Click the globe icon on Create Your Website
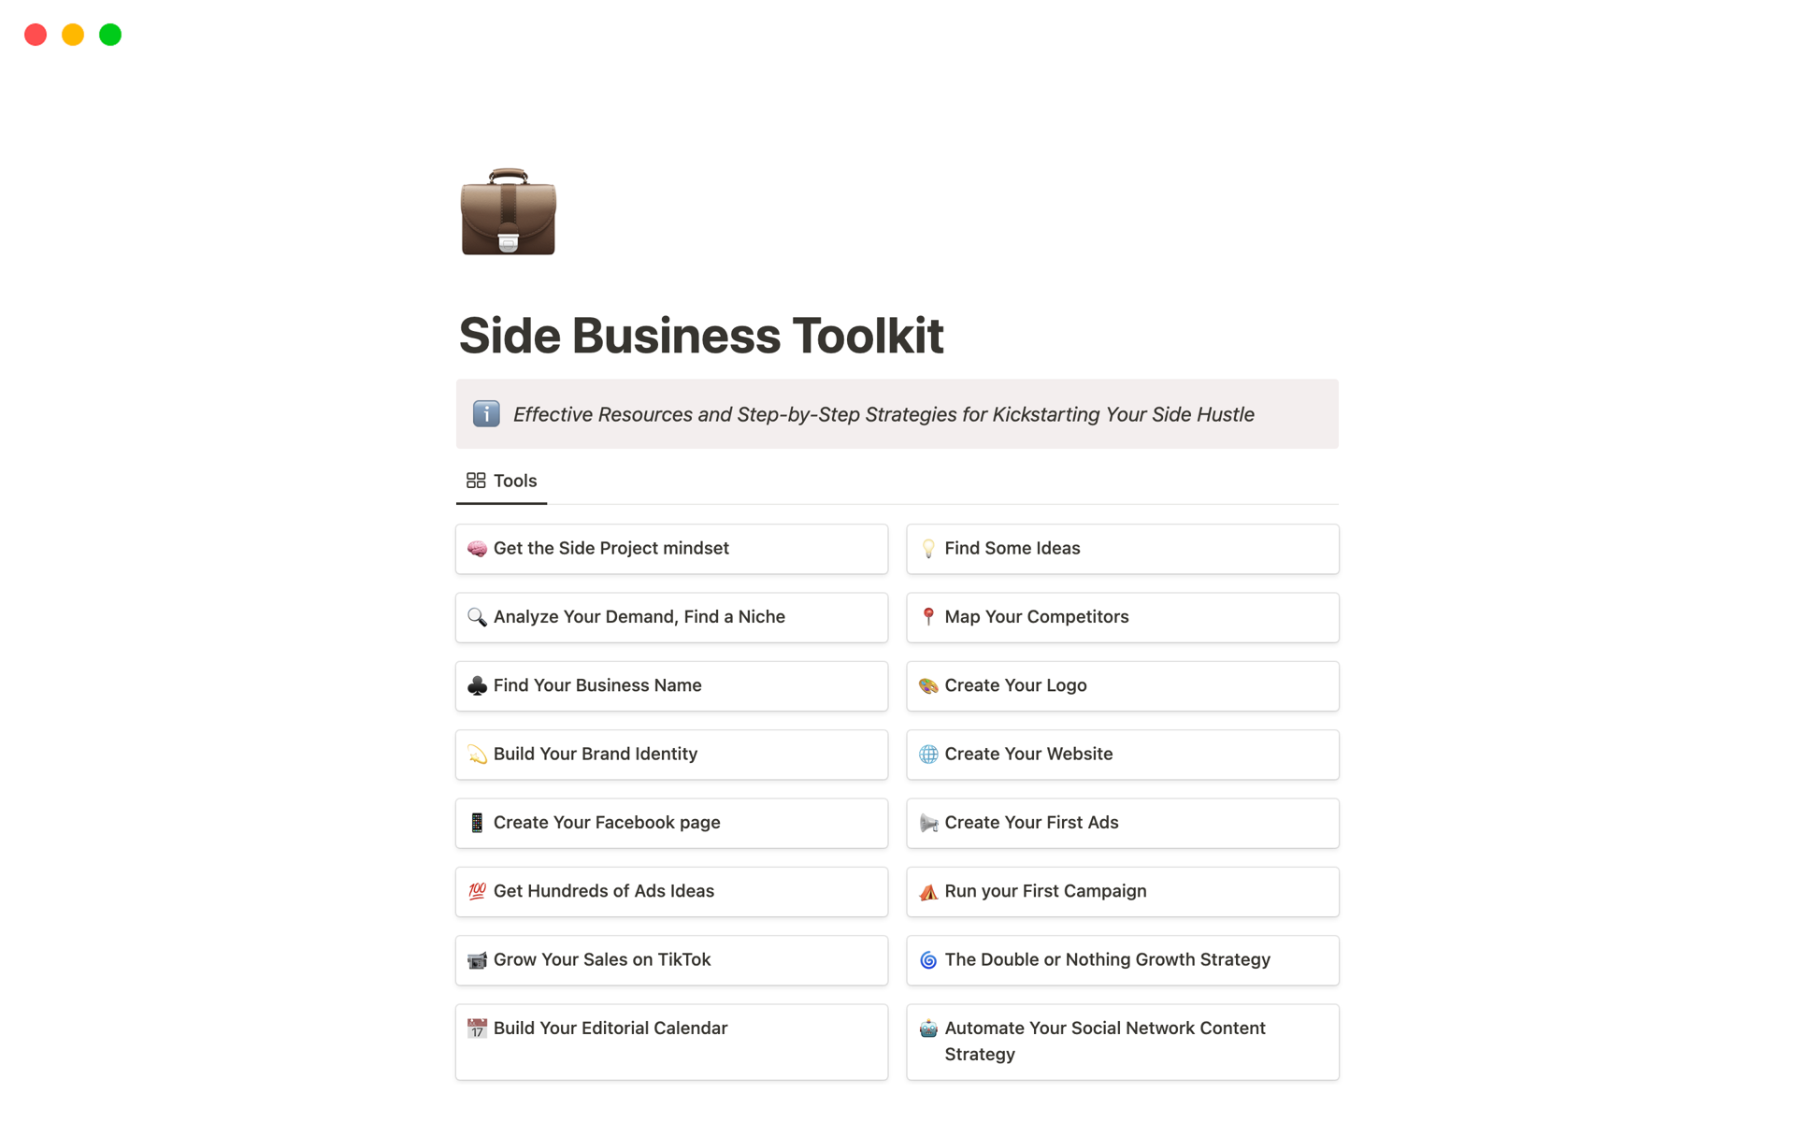Screen dimensions: 1795x1122 [928, 755]
